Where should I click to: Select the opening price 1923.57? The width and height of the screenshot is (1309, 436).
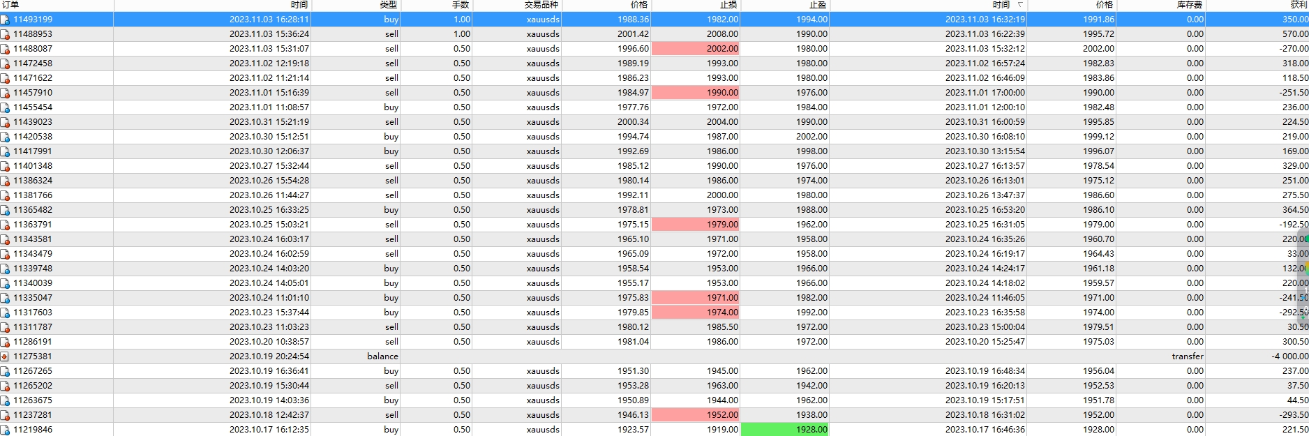pos(633,430)
